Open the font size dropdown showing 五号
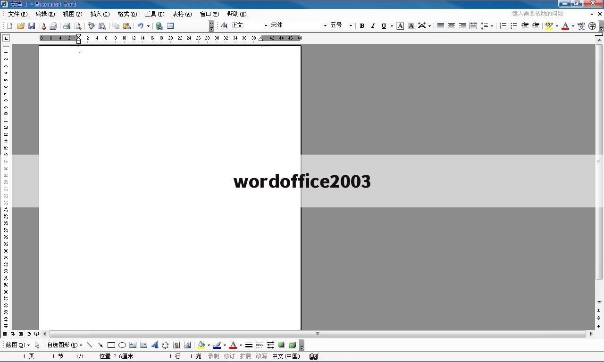Screen dimensions: 604x362 (x=351, y=25)
